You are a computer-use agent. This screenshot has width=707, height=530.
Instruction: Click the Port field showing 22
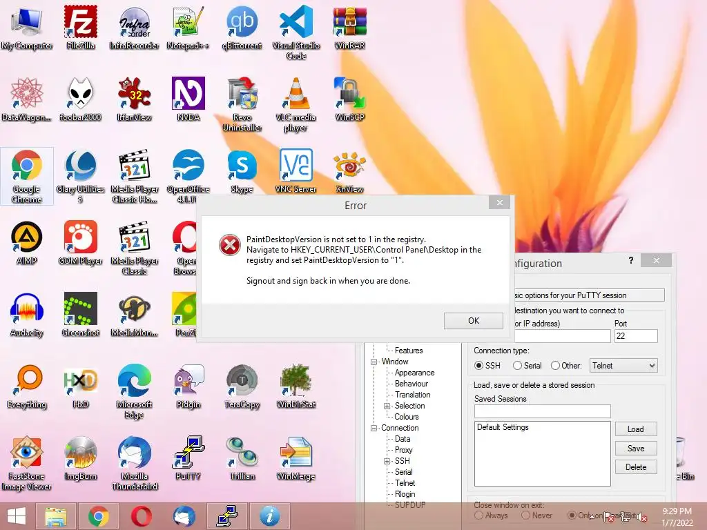[x=636, y=336]
